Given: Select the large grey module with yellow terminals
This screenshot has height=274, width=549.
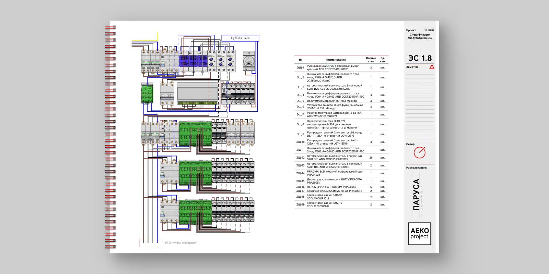Looking at the screenshot, I should tap(197, 93).
